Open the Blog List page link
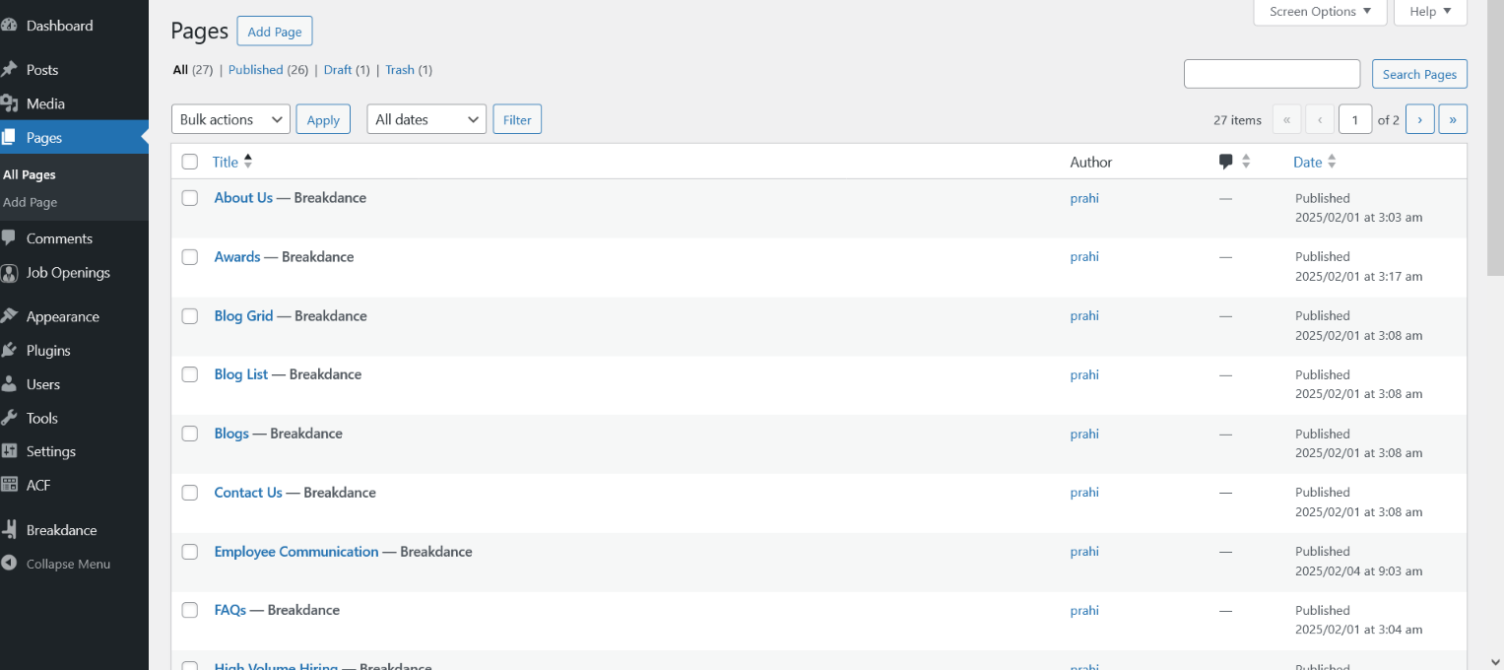Screen dimensions: 1504x670 coord(241,374)
